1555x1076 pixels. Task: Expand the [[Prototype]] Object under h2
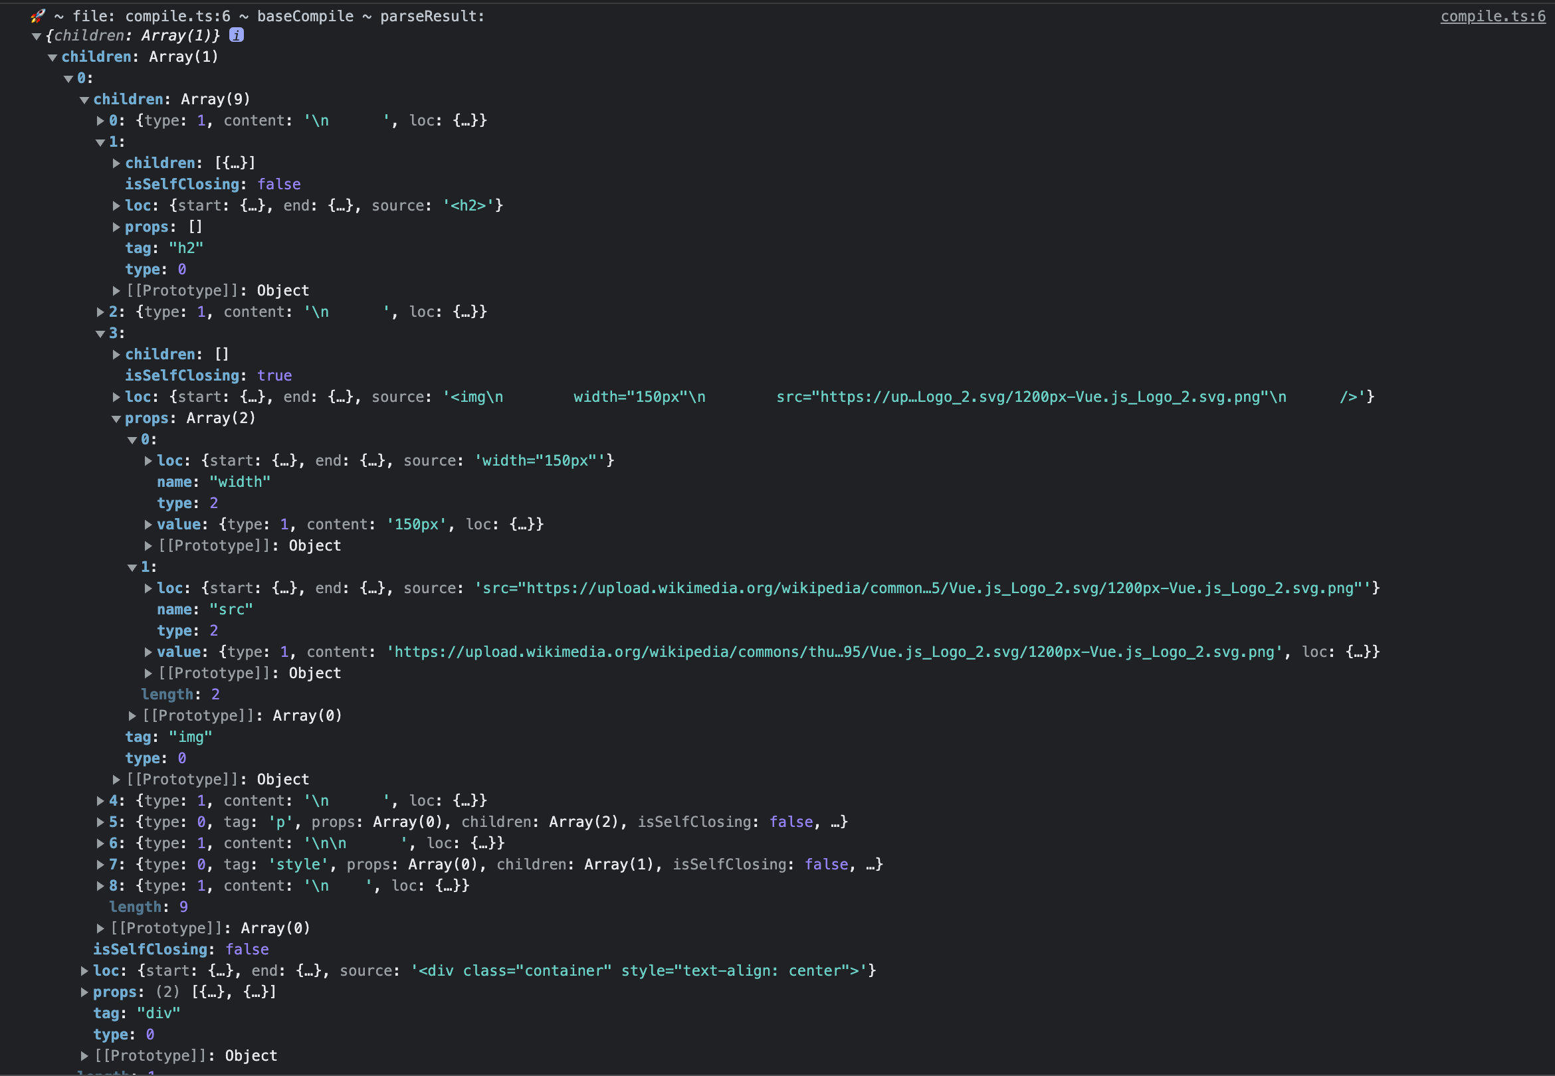(x=116, y=290)
